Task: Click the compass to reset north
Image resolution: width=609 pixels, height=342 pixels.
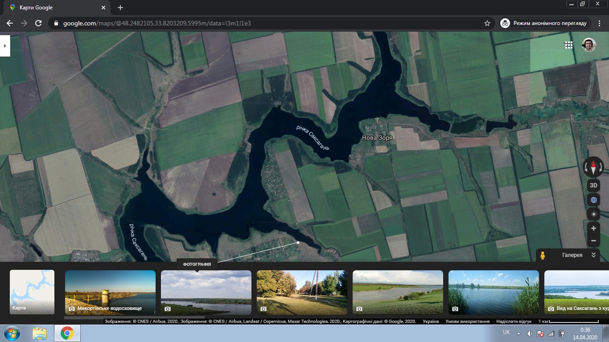Action: pyautogui.click(x=593, y=167)
